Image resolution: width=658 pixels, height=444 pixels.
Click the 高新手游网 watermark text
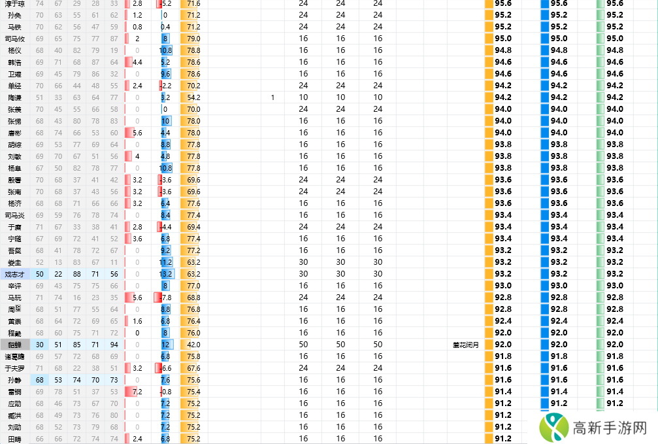(x=609, y=428)
